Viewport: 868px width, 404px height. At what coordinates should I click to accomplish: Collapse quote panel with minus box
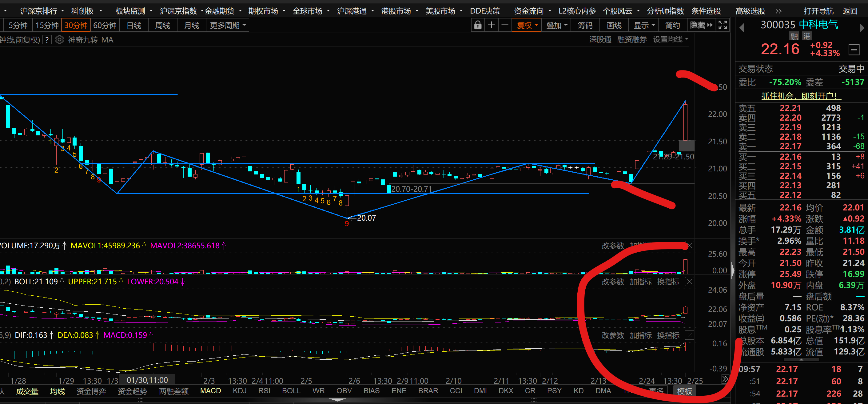click(x=854, y=50)
